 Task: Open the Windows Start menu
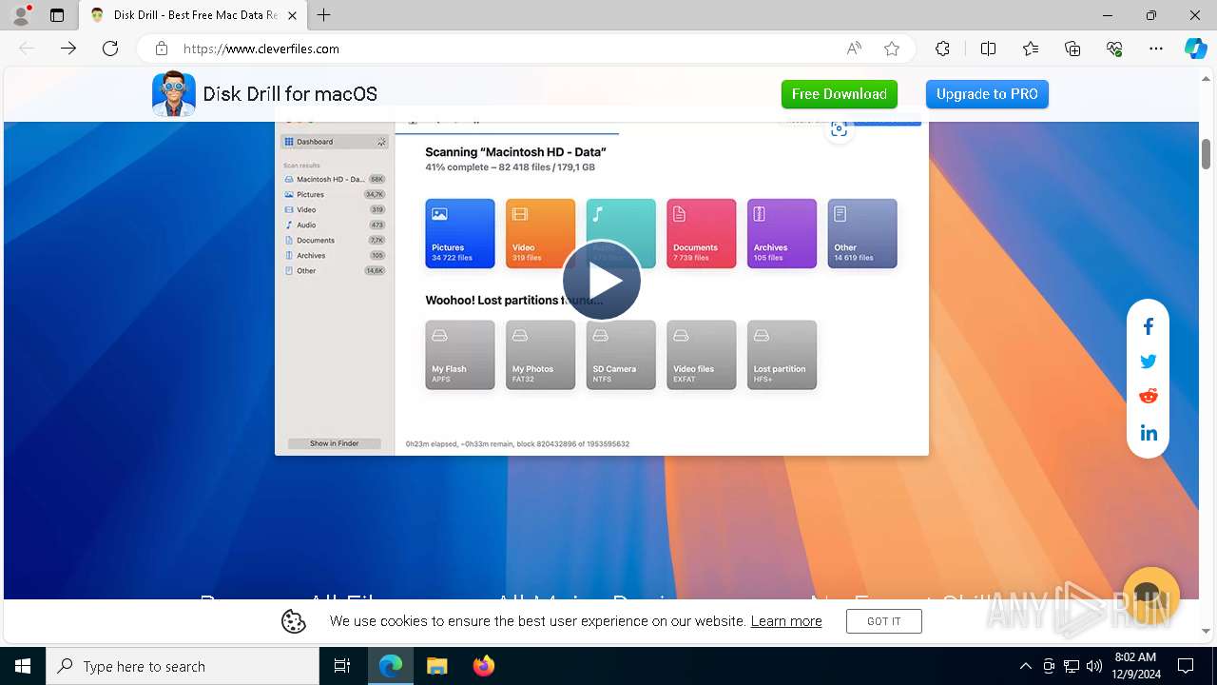point(23,666)
